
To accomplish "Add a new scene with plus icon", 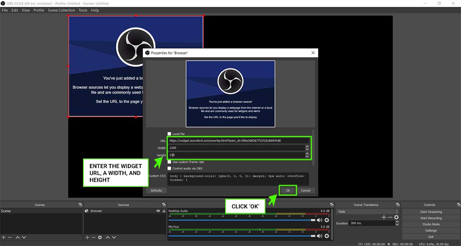I will coord(3,238).
